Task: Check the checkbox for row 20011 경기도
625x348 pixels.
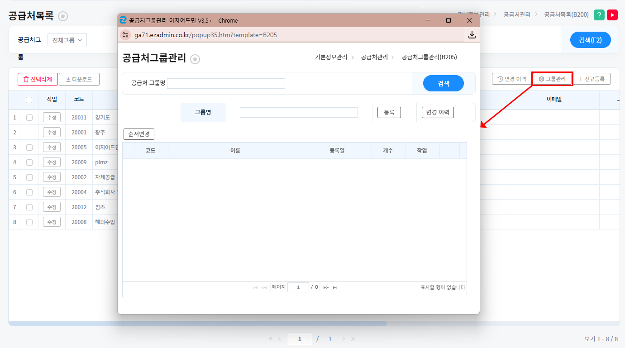Action: [x=29, y=118]
